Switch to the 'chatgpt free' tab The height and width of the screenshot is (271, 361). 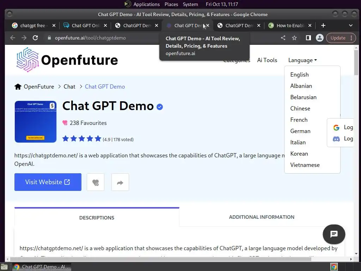33,25
